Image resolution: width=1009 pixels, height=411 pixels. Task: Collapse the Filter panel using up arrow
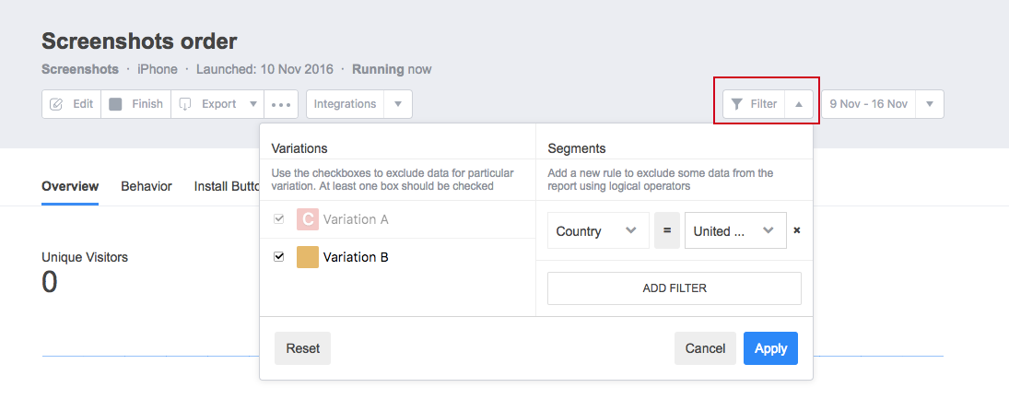point(799,104)
